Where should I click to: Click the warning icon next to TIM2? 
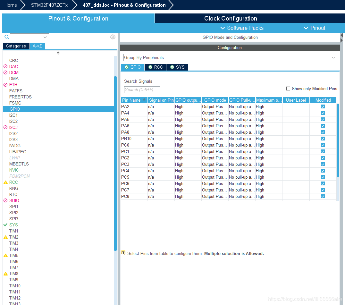click(x=6, y=237)
